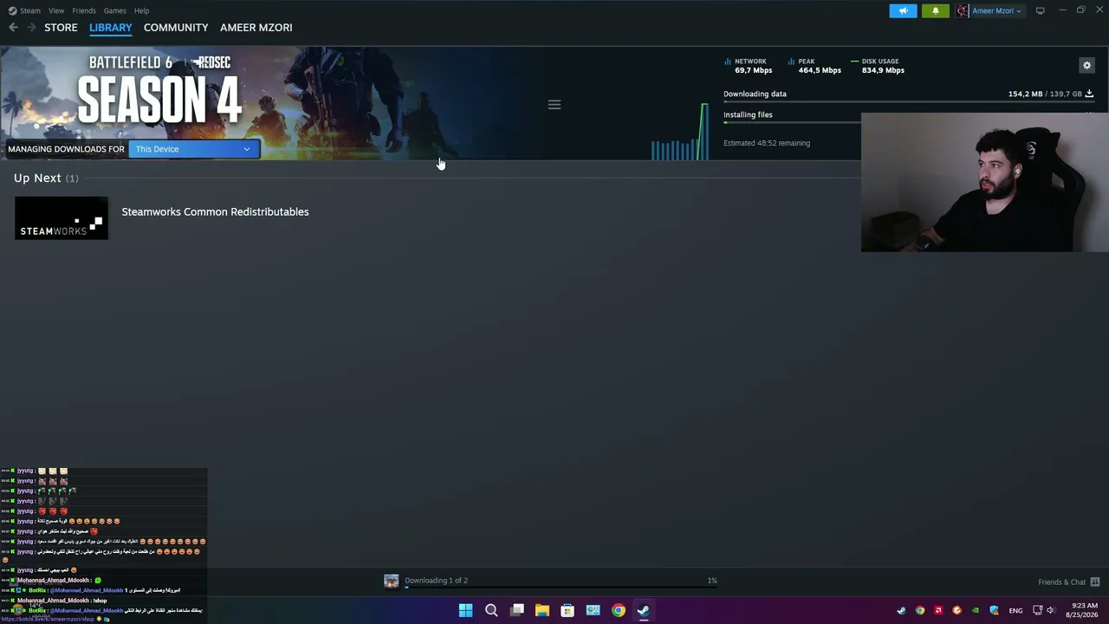Click the download queue reorder handle icon
The width and height of the screenshot is (1109, 624).
554,105
